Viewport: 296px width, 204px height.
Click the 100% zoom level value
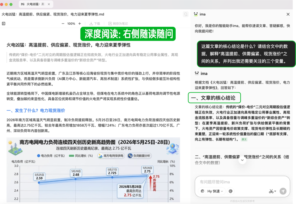tap(71, 24)
